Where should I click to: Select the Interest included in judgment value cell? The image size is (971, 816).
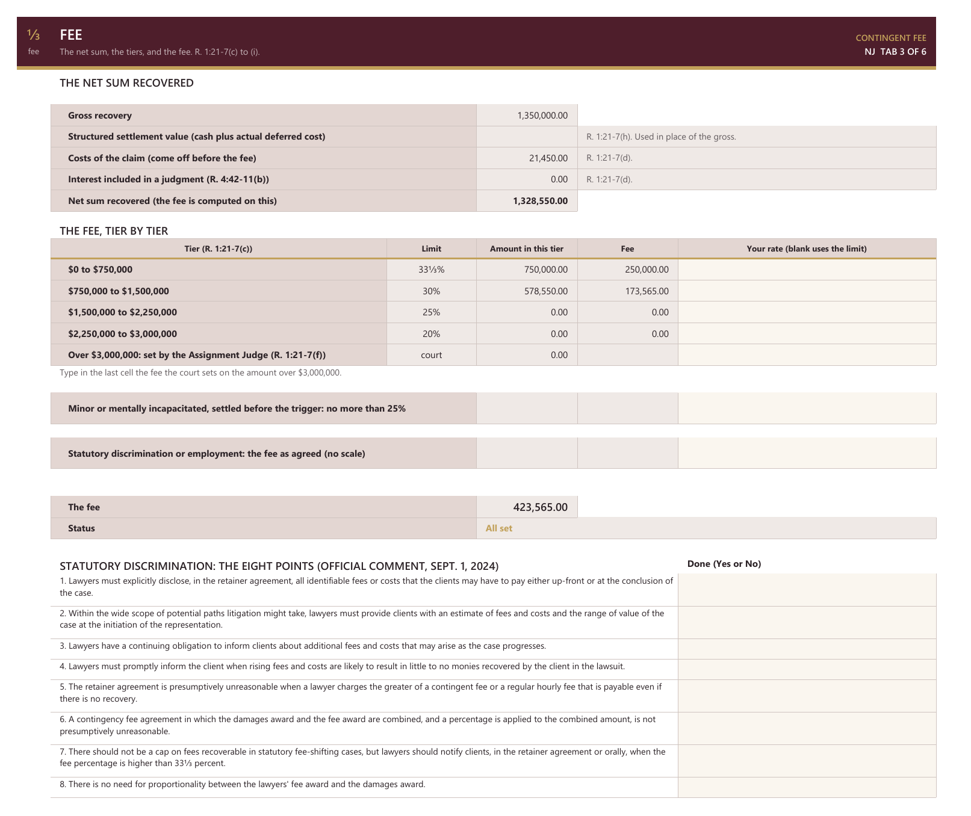pyautogui.click(x=527, y=179)
